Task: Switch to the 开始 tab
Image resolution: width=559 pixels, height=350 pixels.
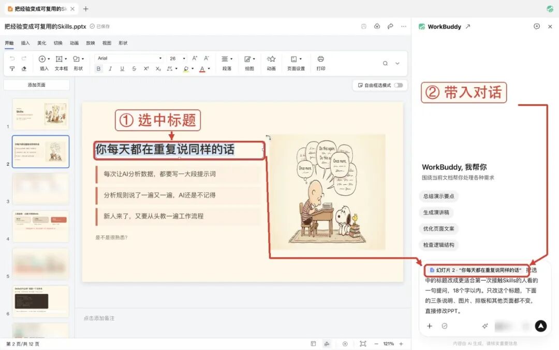Action: (9, 43)
